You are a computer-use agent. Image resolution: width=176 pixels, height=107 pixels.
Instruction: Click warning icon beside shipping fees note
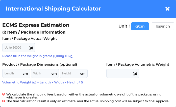coord(4,94)
